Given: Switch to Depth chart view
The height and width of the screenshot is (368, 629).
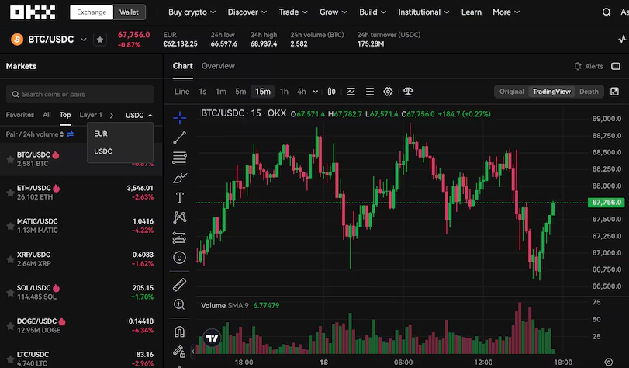Looking at the screenshot, I should 589,92.
